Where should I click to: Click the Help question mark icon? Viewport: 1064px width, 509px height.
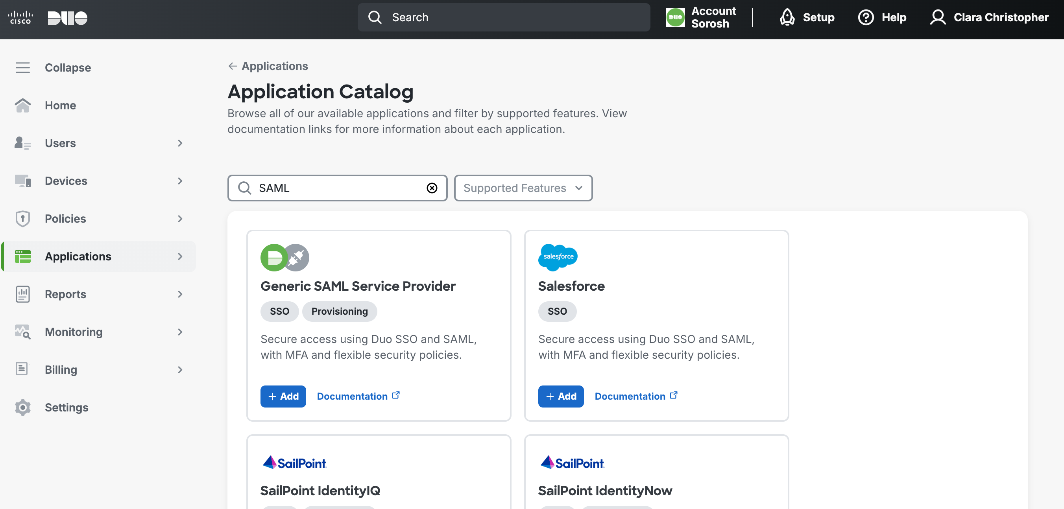(x=866, y=17)
